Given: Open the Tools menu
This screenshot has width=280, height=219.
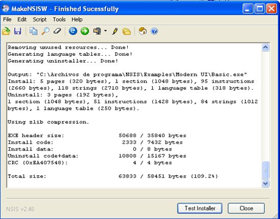Looking at the screenshot, I should (x=59, y=19).
